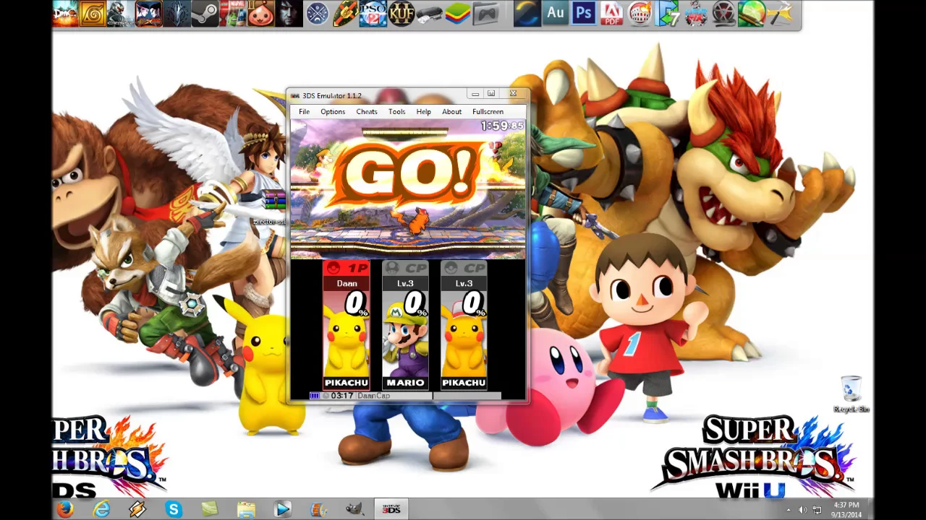This screenshot has width=926, height=520.
Task: Launch Adobe Audition (Au) from the dock
Action: point(556,14)
